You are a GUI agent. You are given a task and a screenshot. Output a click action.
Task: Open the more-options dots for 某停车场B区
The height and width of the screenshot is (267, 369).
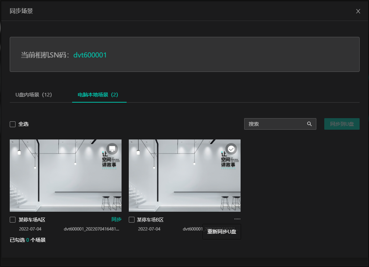pos(237,219)
